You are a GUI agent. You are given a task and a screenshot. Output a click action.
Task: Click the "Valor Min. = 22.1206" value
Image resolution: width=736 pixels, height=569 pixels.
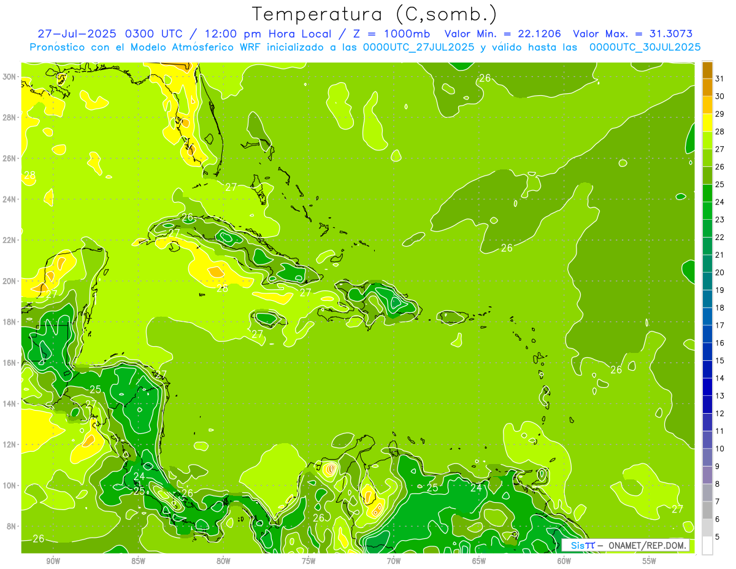503,34
